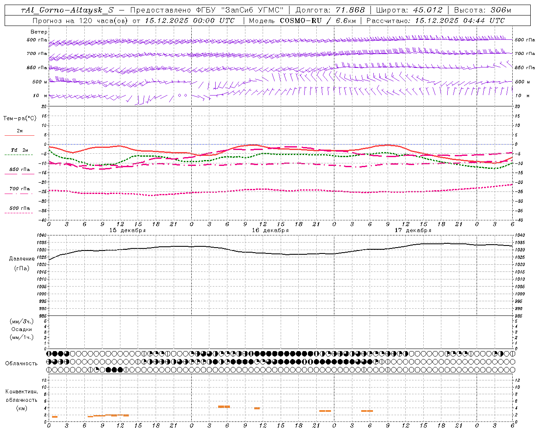Select the 500 гПа temperature legend entry
537x429 pixels.
(x=20, y=208)
